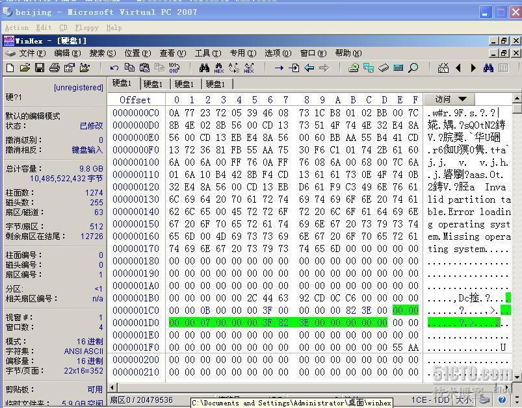Open the 位置(P) menu
The image size is (522, 408).
(x=138, y=53)
